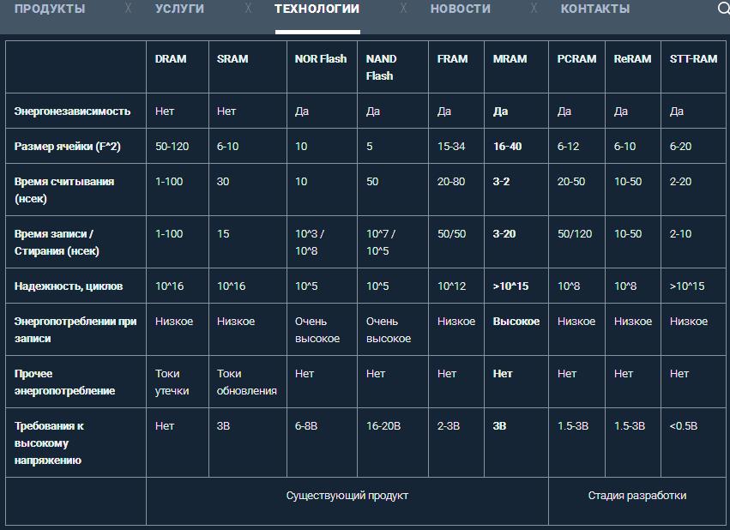Navigate to КОНТАКТЫ

(595, 9)
